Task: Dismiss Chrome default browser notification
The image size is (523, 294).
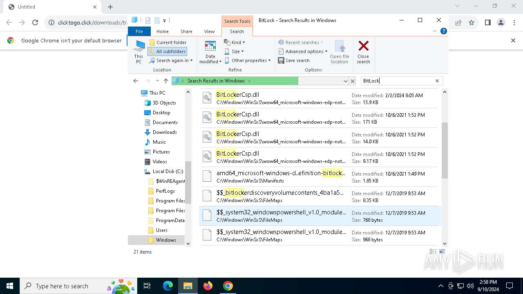Action: tap(513, 40)
